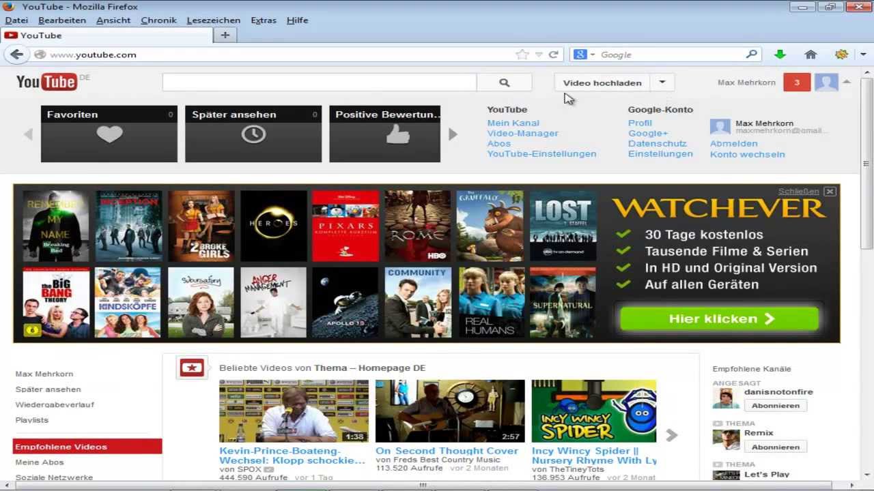Click the gear addon icon in toolbar
874x491 pixels.
pos(841,55)
